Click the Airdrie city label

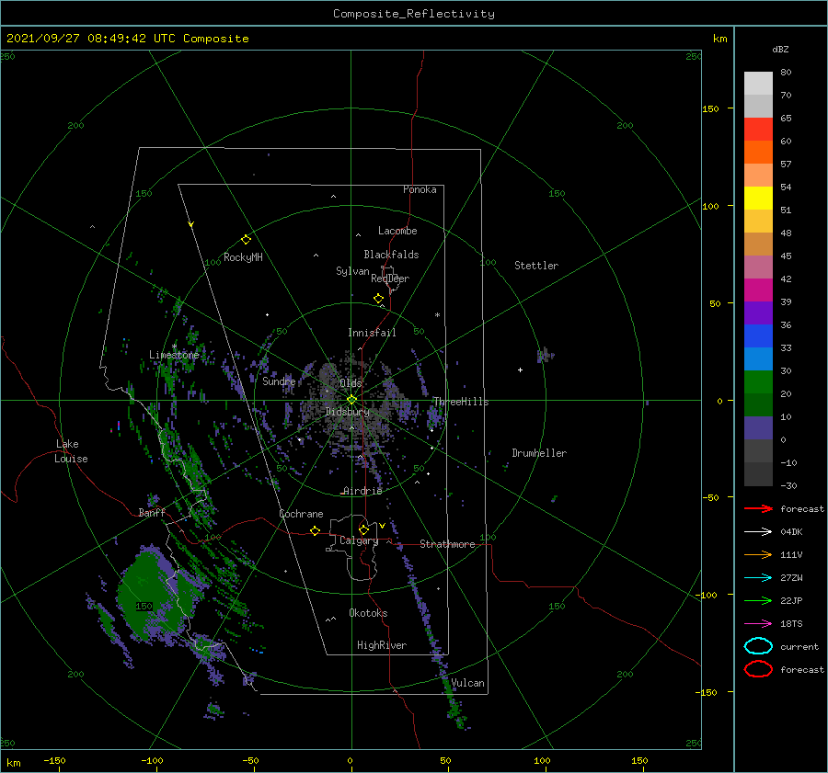[362, 491]
